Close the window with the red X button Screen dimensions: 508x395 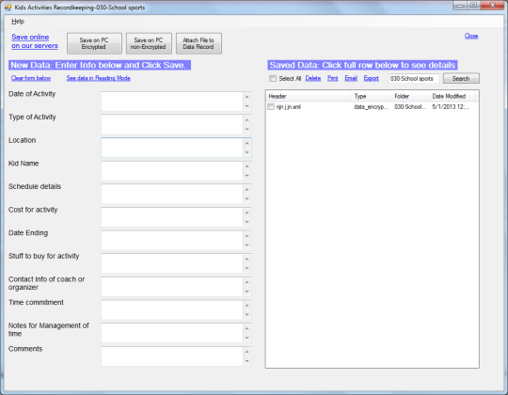click(492, 6)
